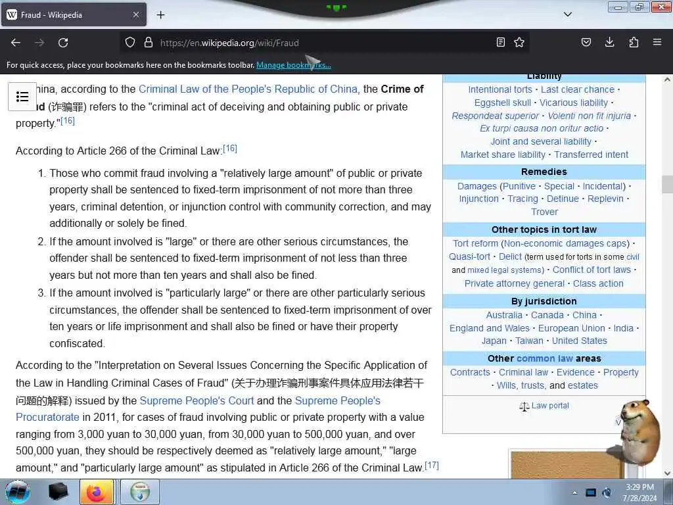
Task: Open the Injunction link
Action: (x=478, y=199)
